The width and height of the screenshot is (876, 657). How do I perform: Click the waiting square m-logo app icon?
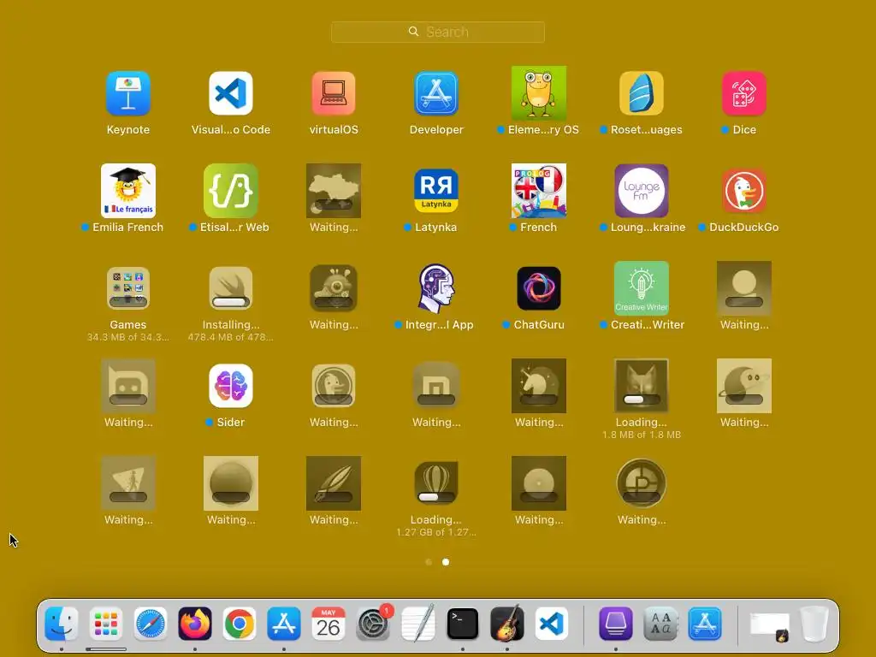click(x=436, y=386)
